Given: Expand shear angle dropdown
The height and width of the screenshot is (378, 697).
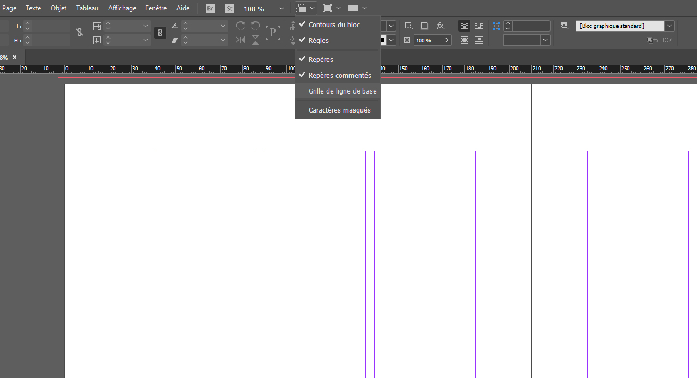Looking at the screenshot, I should tap(223, 40).
